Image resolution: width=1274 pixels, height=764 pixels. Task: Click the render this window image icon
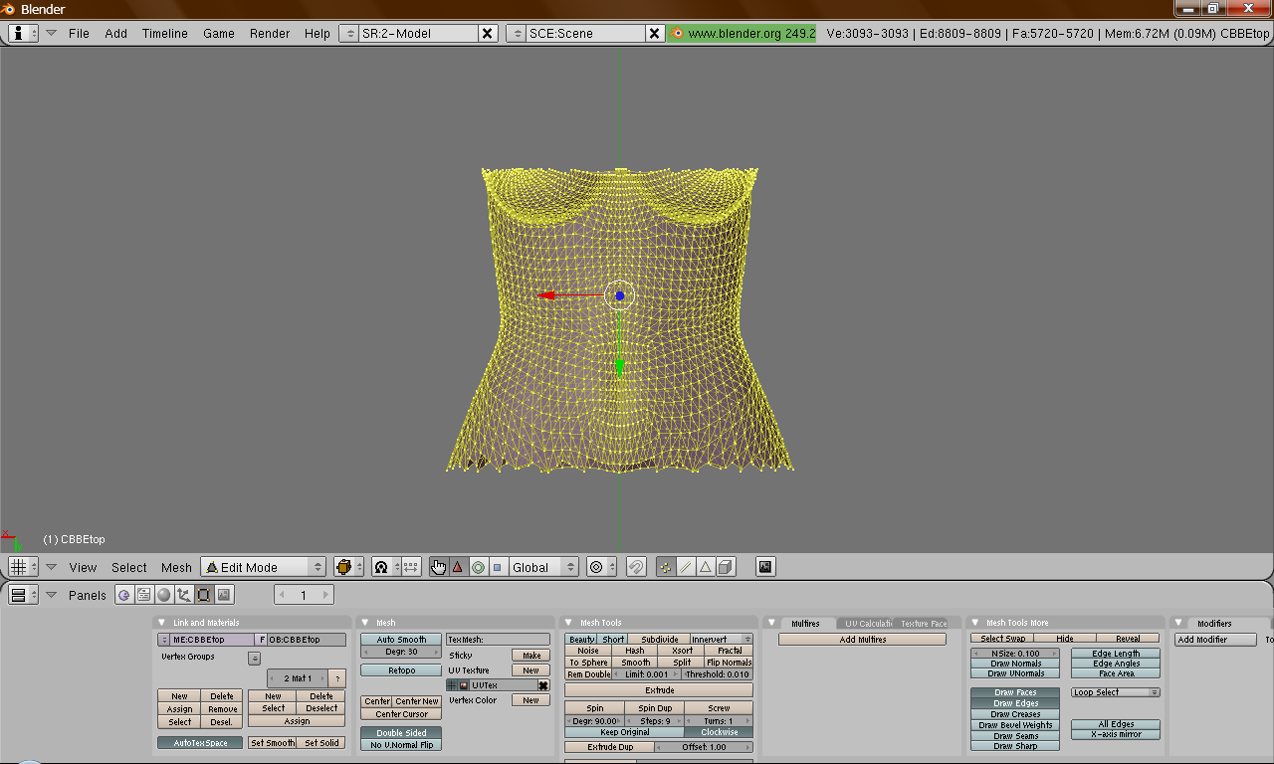tap(765, 567)
